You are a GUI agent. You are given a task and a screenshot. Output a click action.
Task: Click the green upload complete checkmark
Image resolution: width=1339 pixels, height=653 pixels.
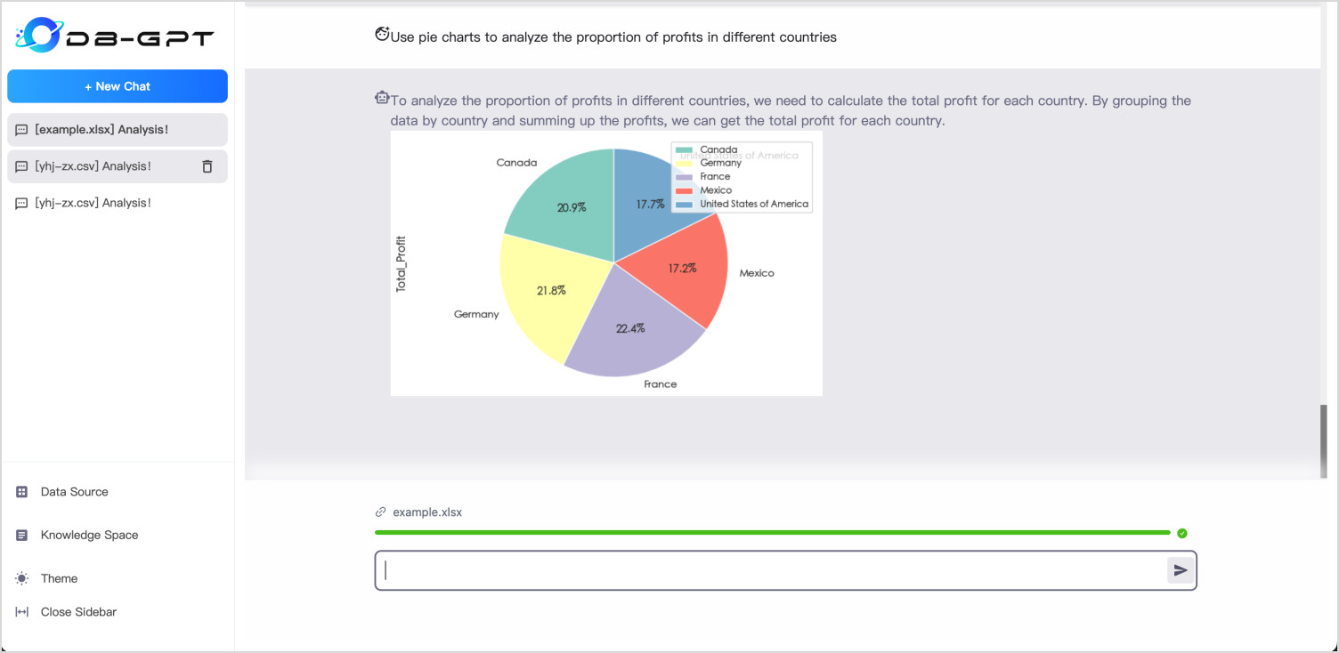coord(1182,533)
